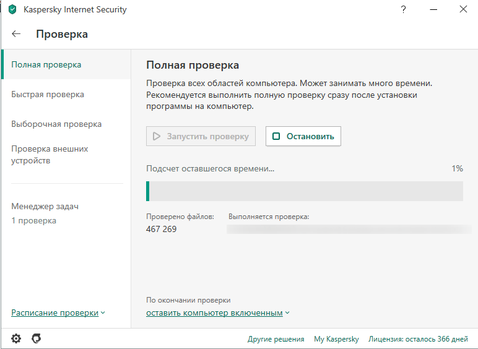Switch to Быстрая проверка
Screen dimensions: 478x349
[48, 95]
